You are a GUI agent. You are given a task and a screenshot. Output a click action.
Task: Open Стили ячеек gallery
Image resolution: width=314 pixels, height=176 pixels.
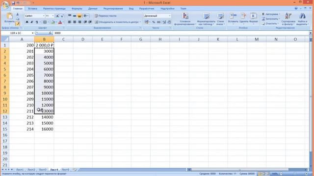[x=220, y=19]
